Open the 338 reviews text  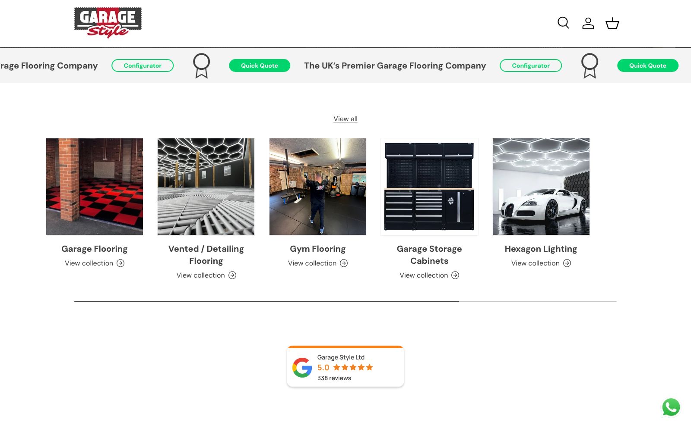(334, 378)
